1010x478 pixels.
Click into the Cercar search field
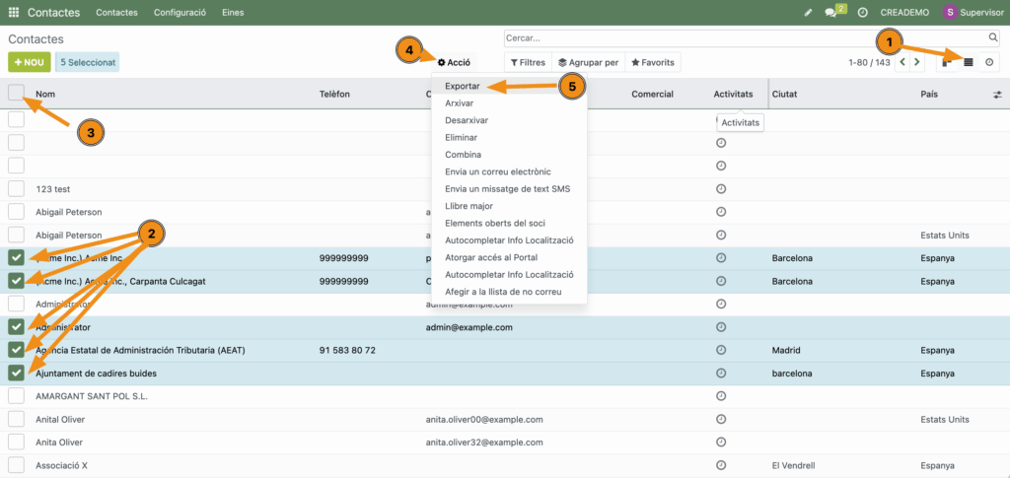click(740, 38)
